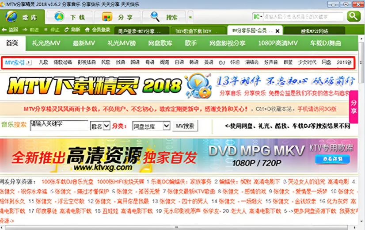This screenshot has width=365, height=230.
Task: Select the DJ category link
Action: [x=222, y=62]
